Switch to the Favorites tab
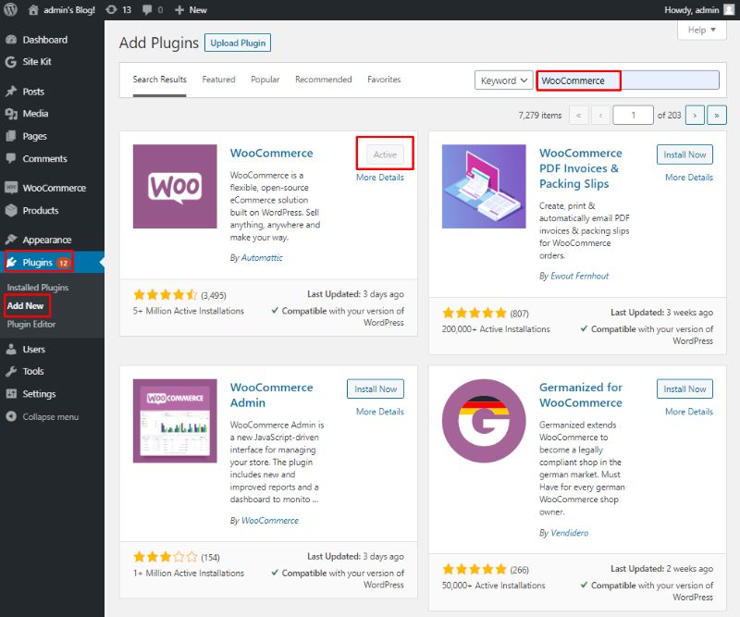This screenshot has width=740, height=617. [384, 80]
